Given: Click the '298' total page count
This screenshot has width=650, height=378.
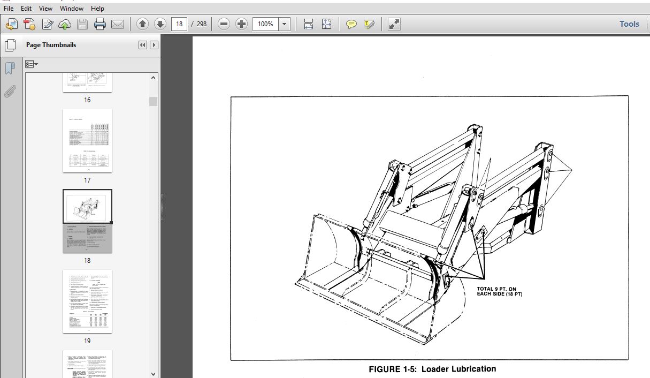Looking at the screenshot, I should [201, 24].
